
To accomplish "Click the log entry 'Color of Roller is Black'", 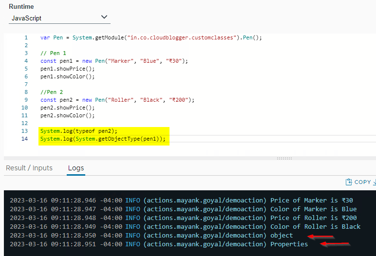I will 315,226.
